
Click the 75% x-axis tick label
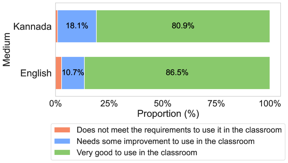(x=216, y=104)
